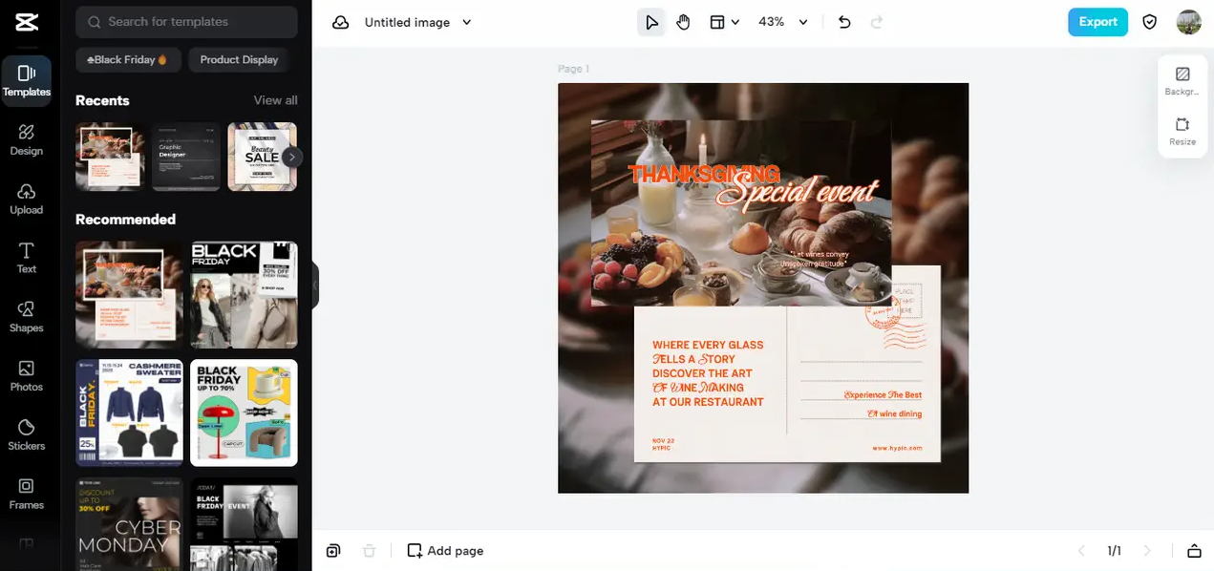Viewport: 1214px width, 571px height.
Task: Open the shield privacy icon
Action: tap(1150, 22)
